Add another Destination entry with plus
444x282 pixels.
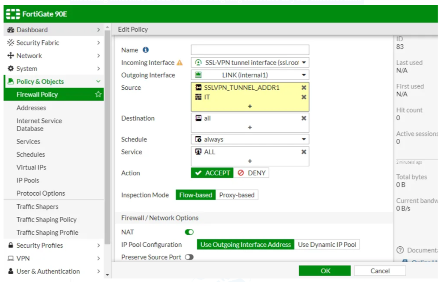(x=250, y=128)
